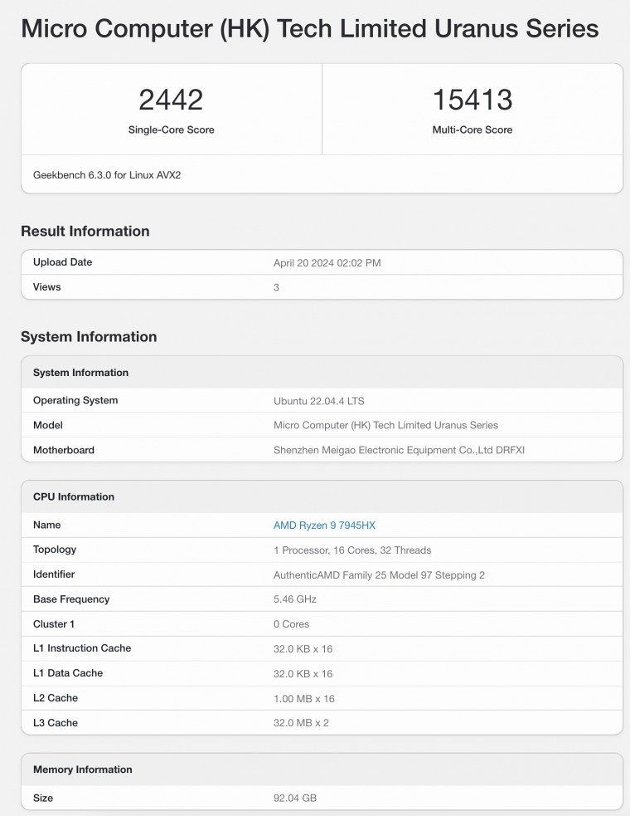Click the Single-Core Score label

point(171,129)
